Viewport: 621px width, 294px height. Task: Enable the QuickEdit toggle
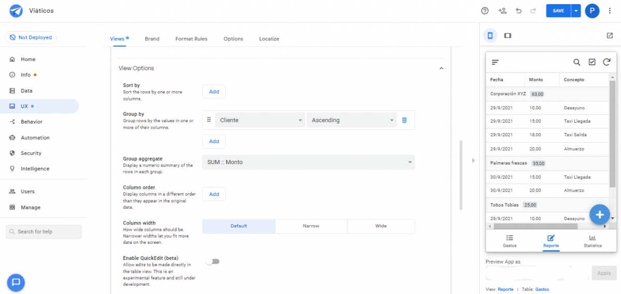213,261
